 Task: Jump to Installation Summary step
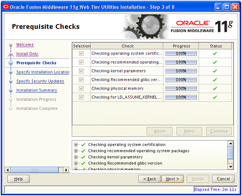(37, 90)
